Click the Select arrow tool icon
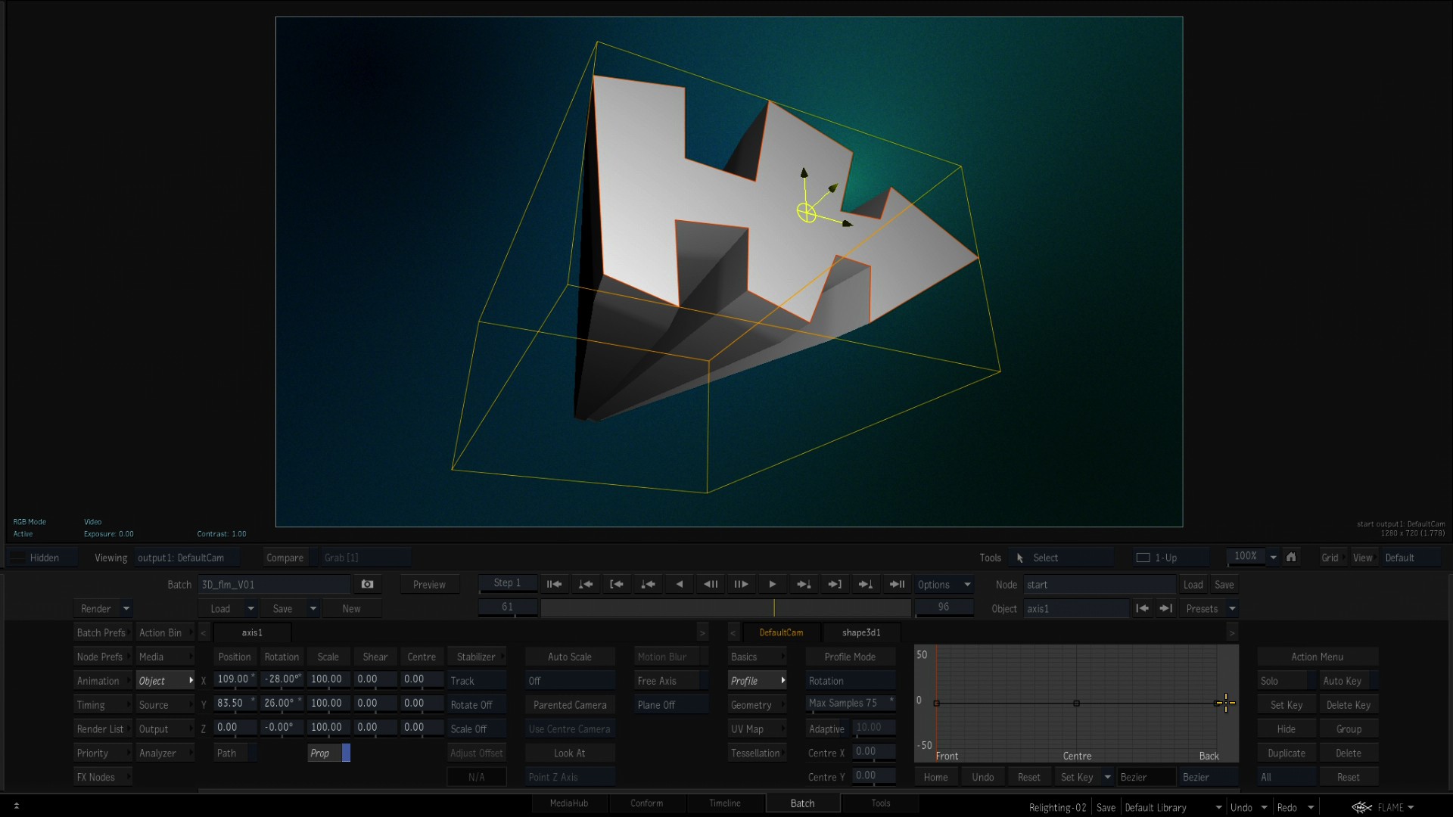 click(1019, 558)
